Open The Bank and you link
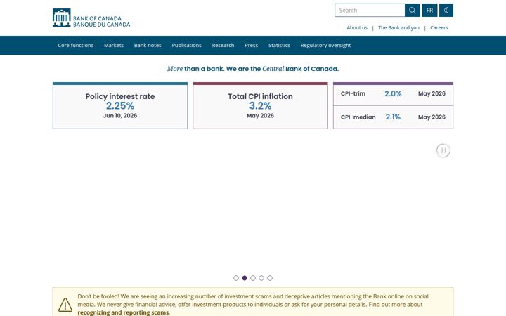This screenshot has width=506, height=316. (399, 27)
